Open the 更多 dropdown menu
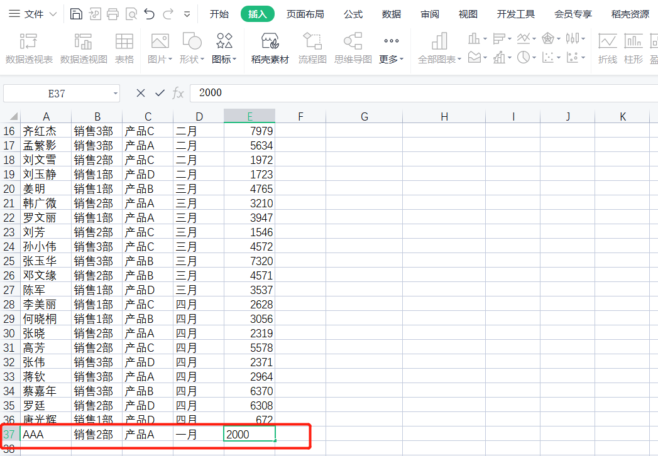This screenshot has width=658, height=456. (391, 48)
